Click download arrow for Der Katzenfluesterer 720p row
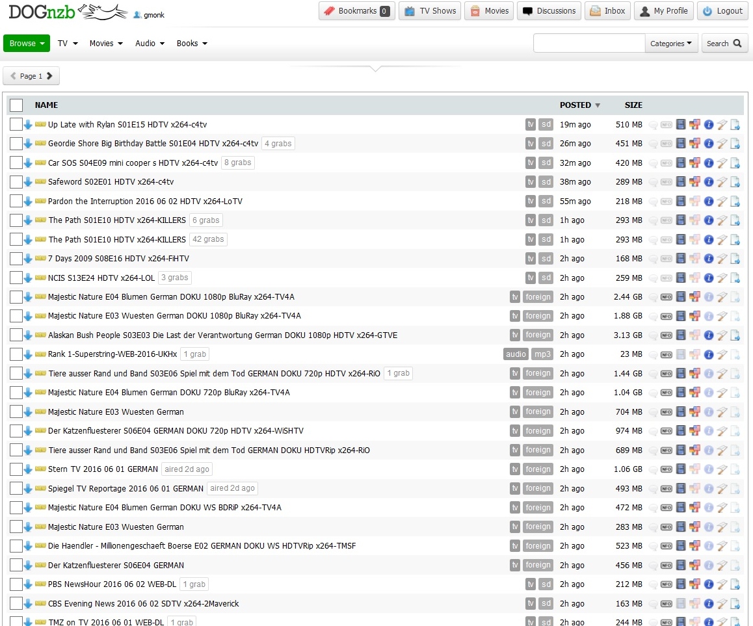 pos(28,431)
